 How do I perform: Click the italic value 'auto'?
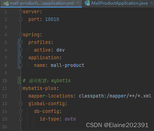point(70,119)
